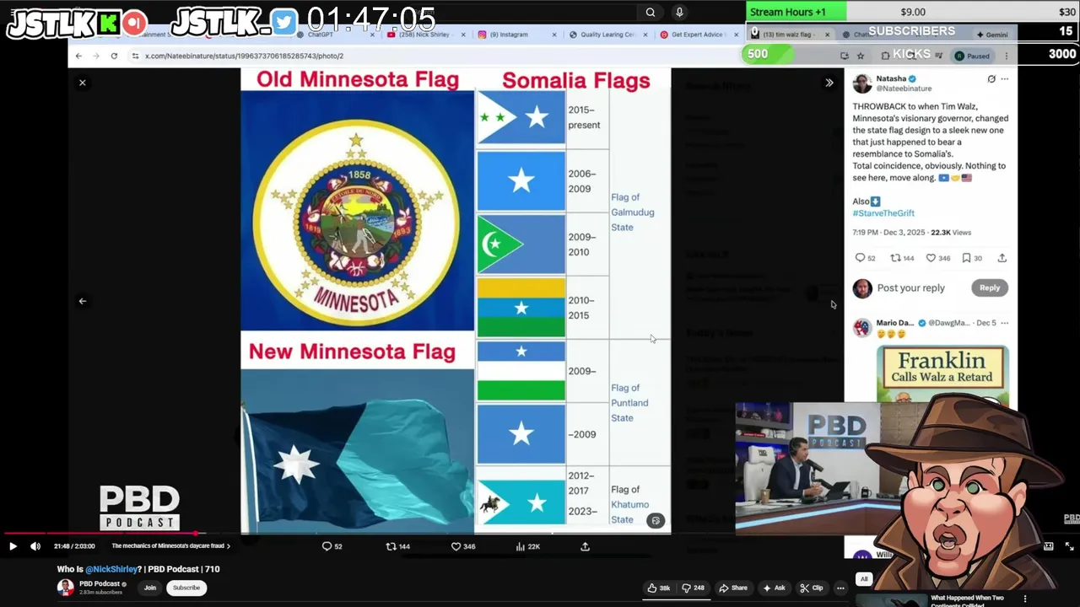Switch to the Quality Learing Center tab
Screen dimensions: 1080x607
click(607, 35)
